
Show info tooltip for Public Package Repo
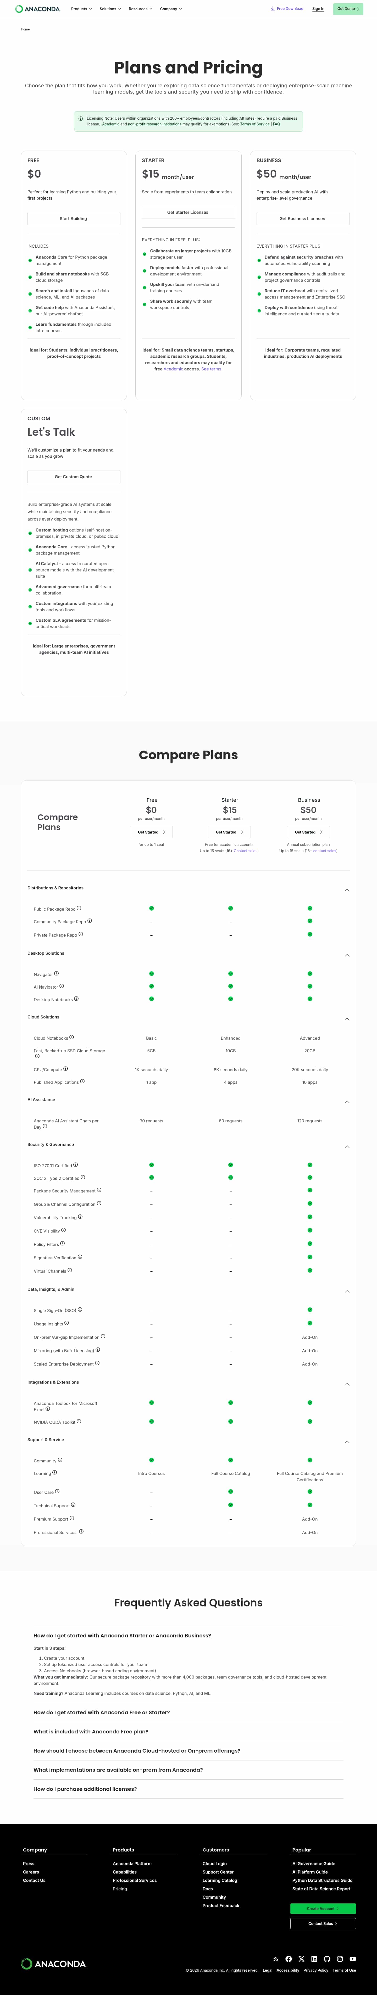click(x=79, y=908)
